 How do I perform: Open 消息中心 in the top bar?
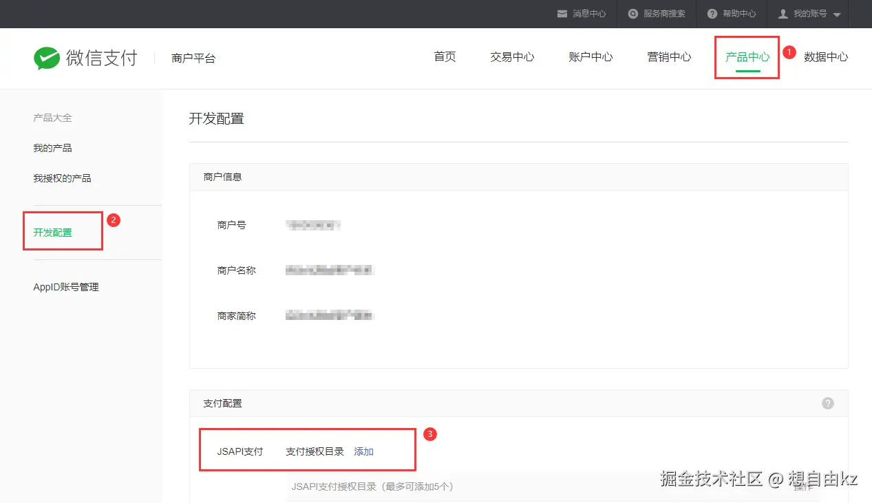(589, 14)
